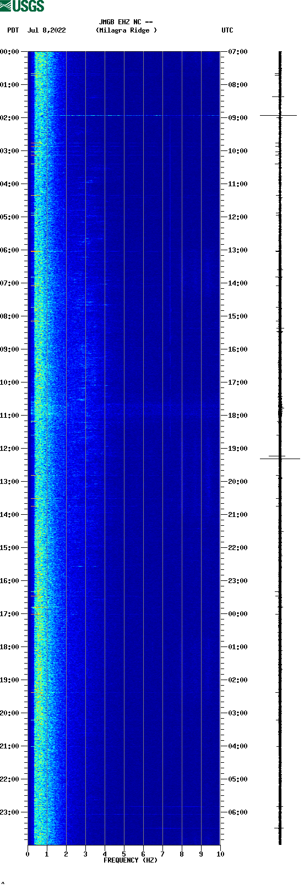Image resolution: width=304 pixels, height=889 pixels.
Task: Click the 10 Hz frequency axis tick
Action: pos(220,854)
